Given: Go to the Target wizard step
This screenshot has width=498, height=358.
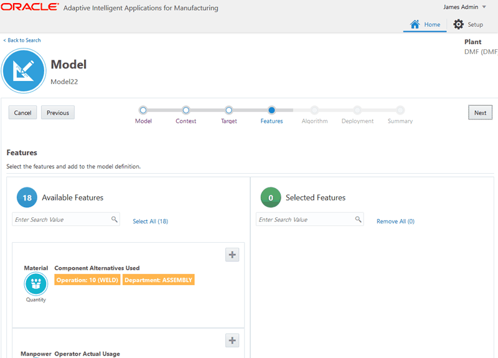Looking at the screenshot, I should coord(228,110).
